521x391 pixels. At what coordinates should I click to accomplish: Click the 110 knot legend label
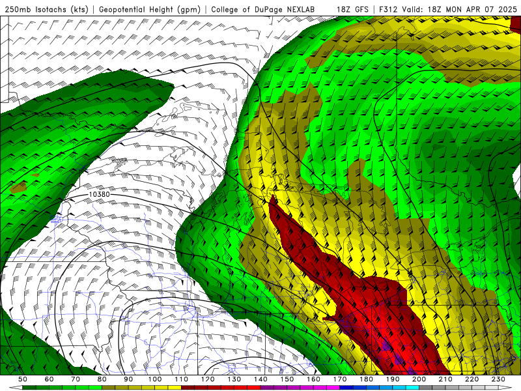182,379
